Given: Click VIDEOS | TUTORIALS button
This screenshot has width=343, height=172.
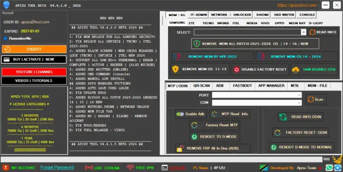Looking at the screenshot, I should pyautogui.click(x=34, y=80).
